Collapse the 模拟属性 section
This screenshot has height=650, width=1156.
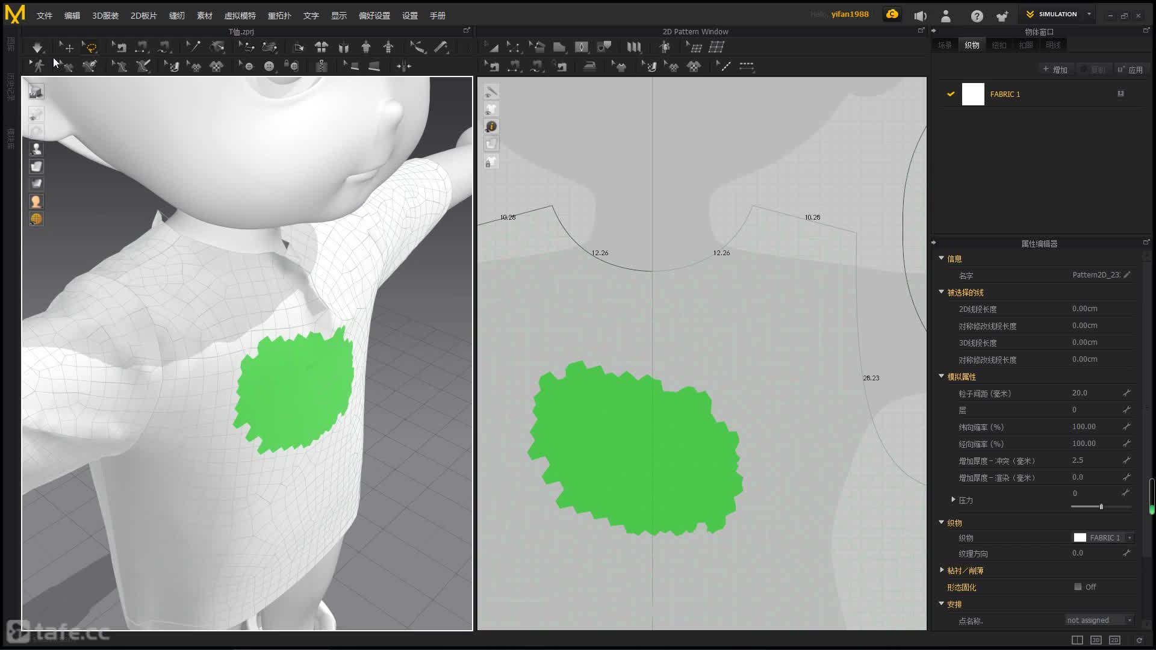coord(941,376)
